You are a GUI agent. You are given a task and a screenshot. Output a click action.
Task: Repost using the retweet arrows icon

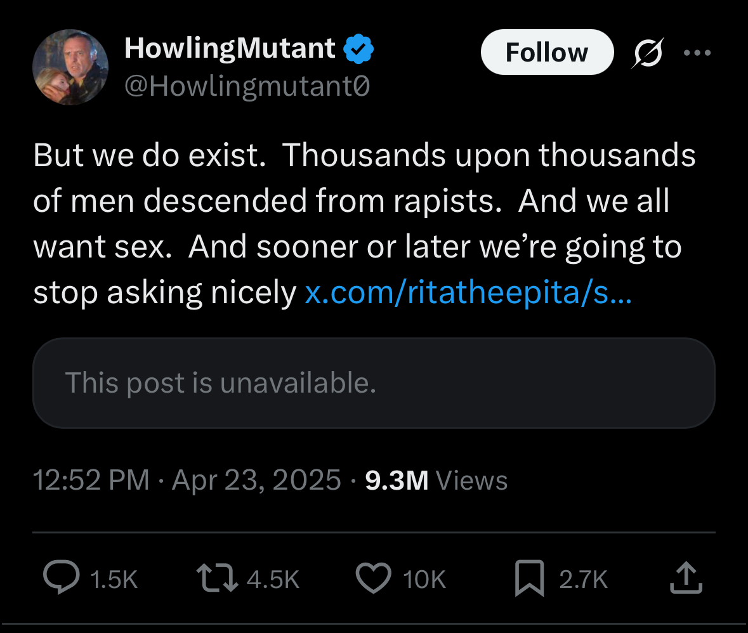[217, 578]
